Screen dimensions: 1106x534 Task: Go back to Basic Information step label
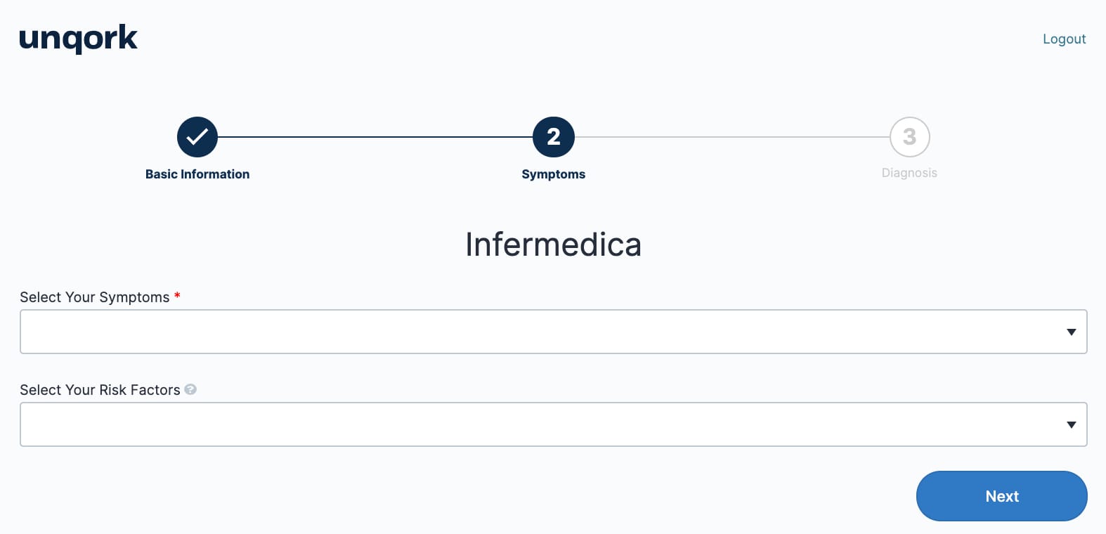(197, 174)
